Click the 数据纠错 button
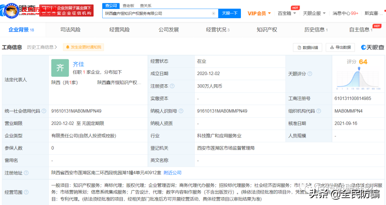The width and height of the screenshot is (386, 205). tap(307, 47)
